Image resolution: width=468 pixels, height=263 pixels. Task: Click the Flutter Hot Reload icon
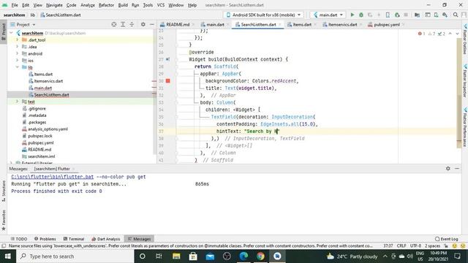click(x=379, y=15)
